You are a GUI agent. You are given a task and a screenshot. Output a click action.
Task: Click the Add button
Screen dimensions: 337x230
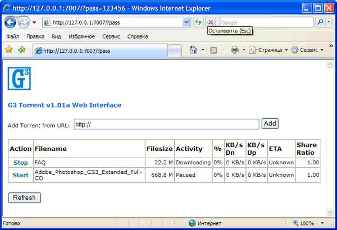270,124
